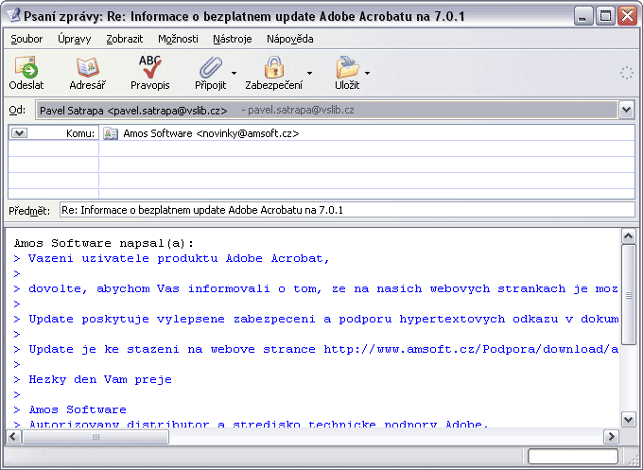Click the empty second recipient row
This screenshot has width=643, height=470.
(367, 148)
